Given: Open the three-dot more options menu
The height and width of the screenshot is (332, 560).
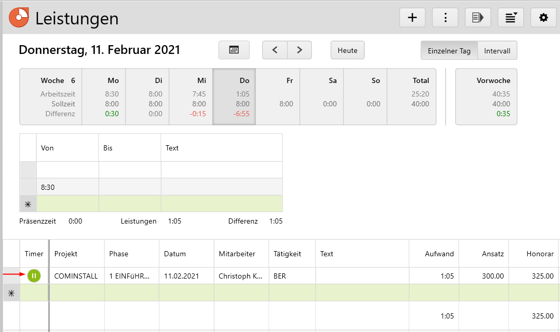Looking at the screenshot, I should (x=445, y=18).
